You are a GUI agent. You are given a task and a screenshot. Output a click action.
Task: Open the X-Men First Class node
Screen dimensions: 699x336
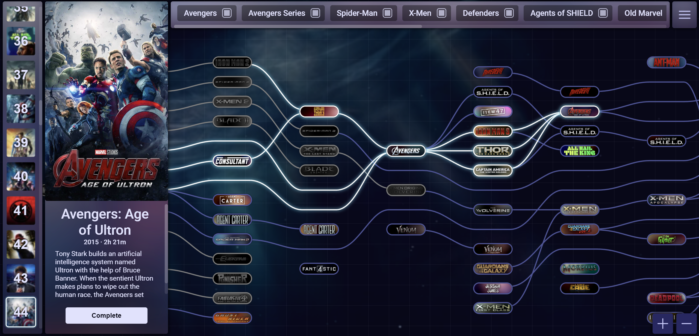coord(493,308)
